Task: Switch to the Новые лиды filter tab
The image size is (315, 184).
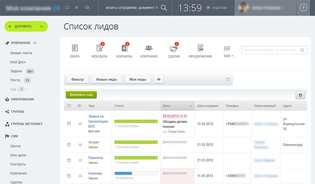Action: click(x=107, y=80)
